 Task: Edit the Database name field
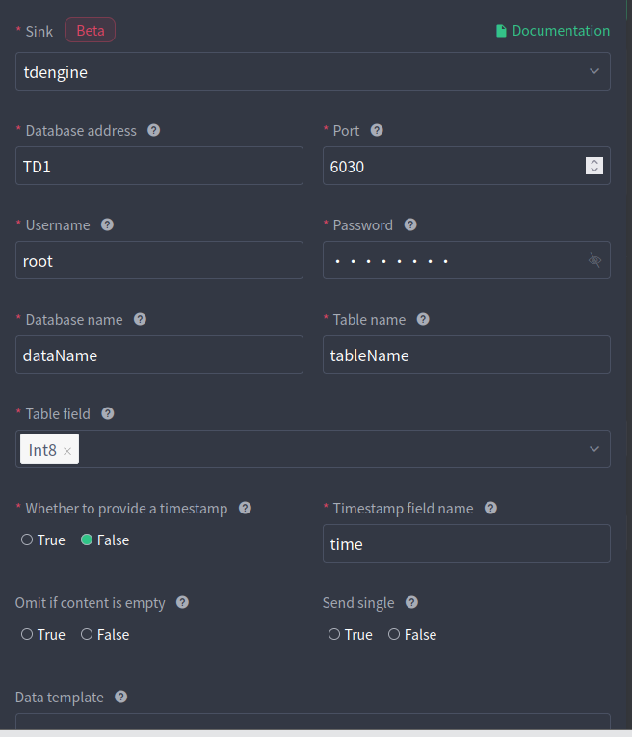tap(159, 355)
